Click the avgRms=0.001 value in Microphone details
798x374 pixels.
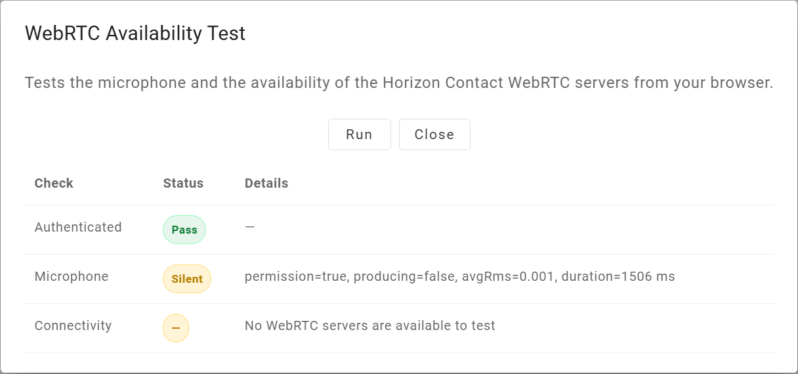[x=507, y=276]
